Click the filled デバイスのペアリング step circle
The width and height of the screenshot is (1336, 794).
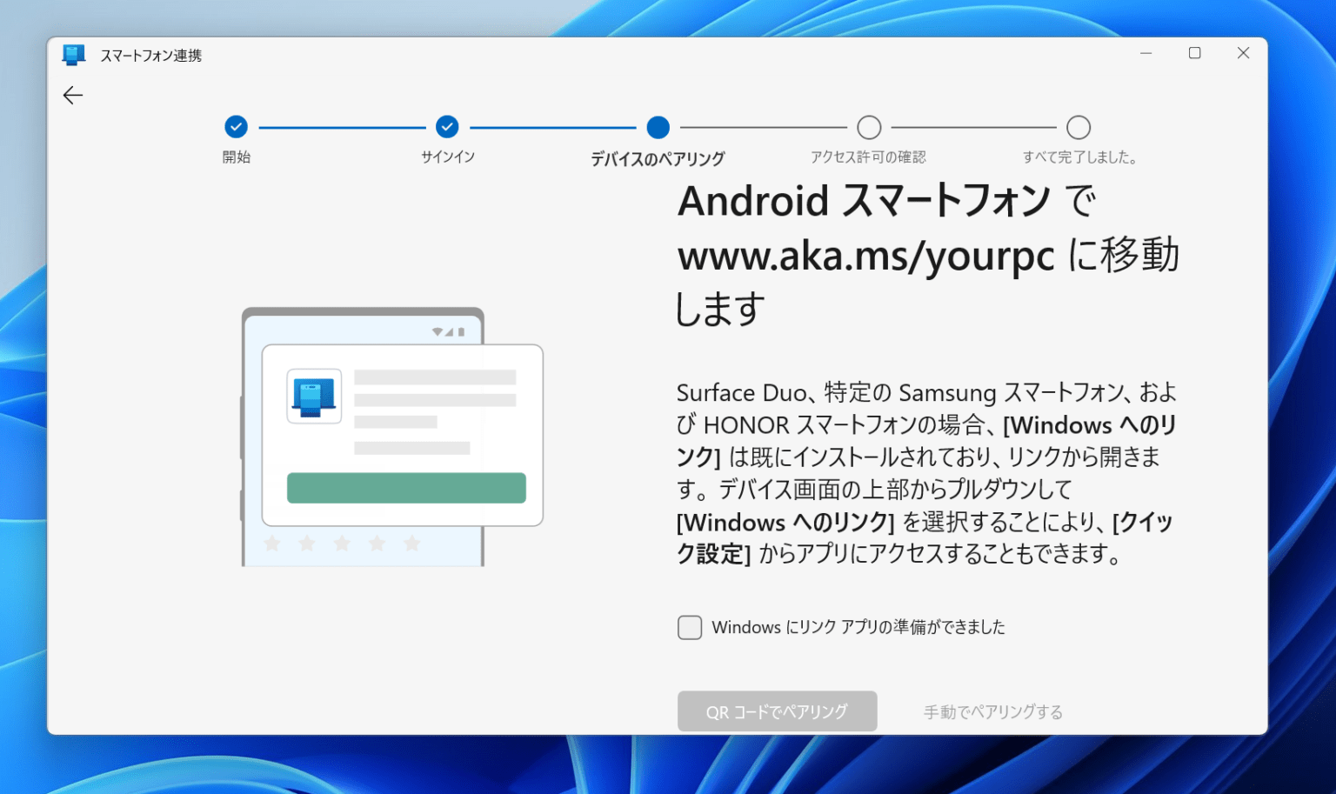(658, 127)
